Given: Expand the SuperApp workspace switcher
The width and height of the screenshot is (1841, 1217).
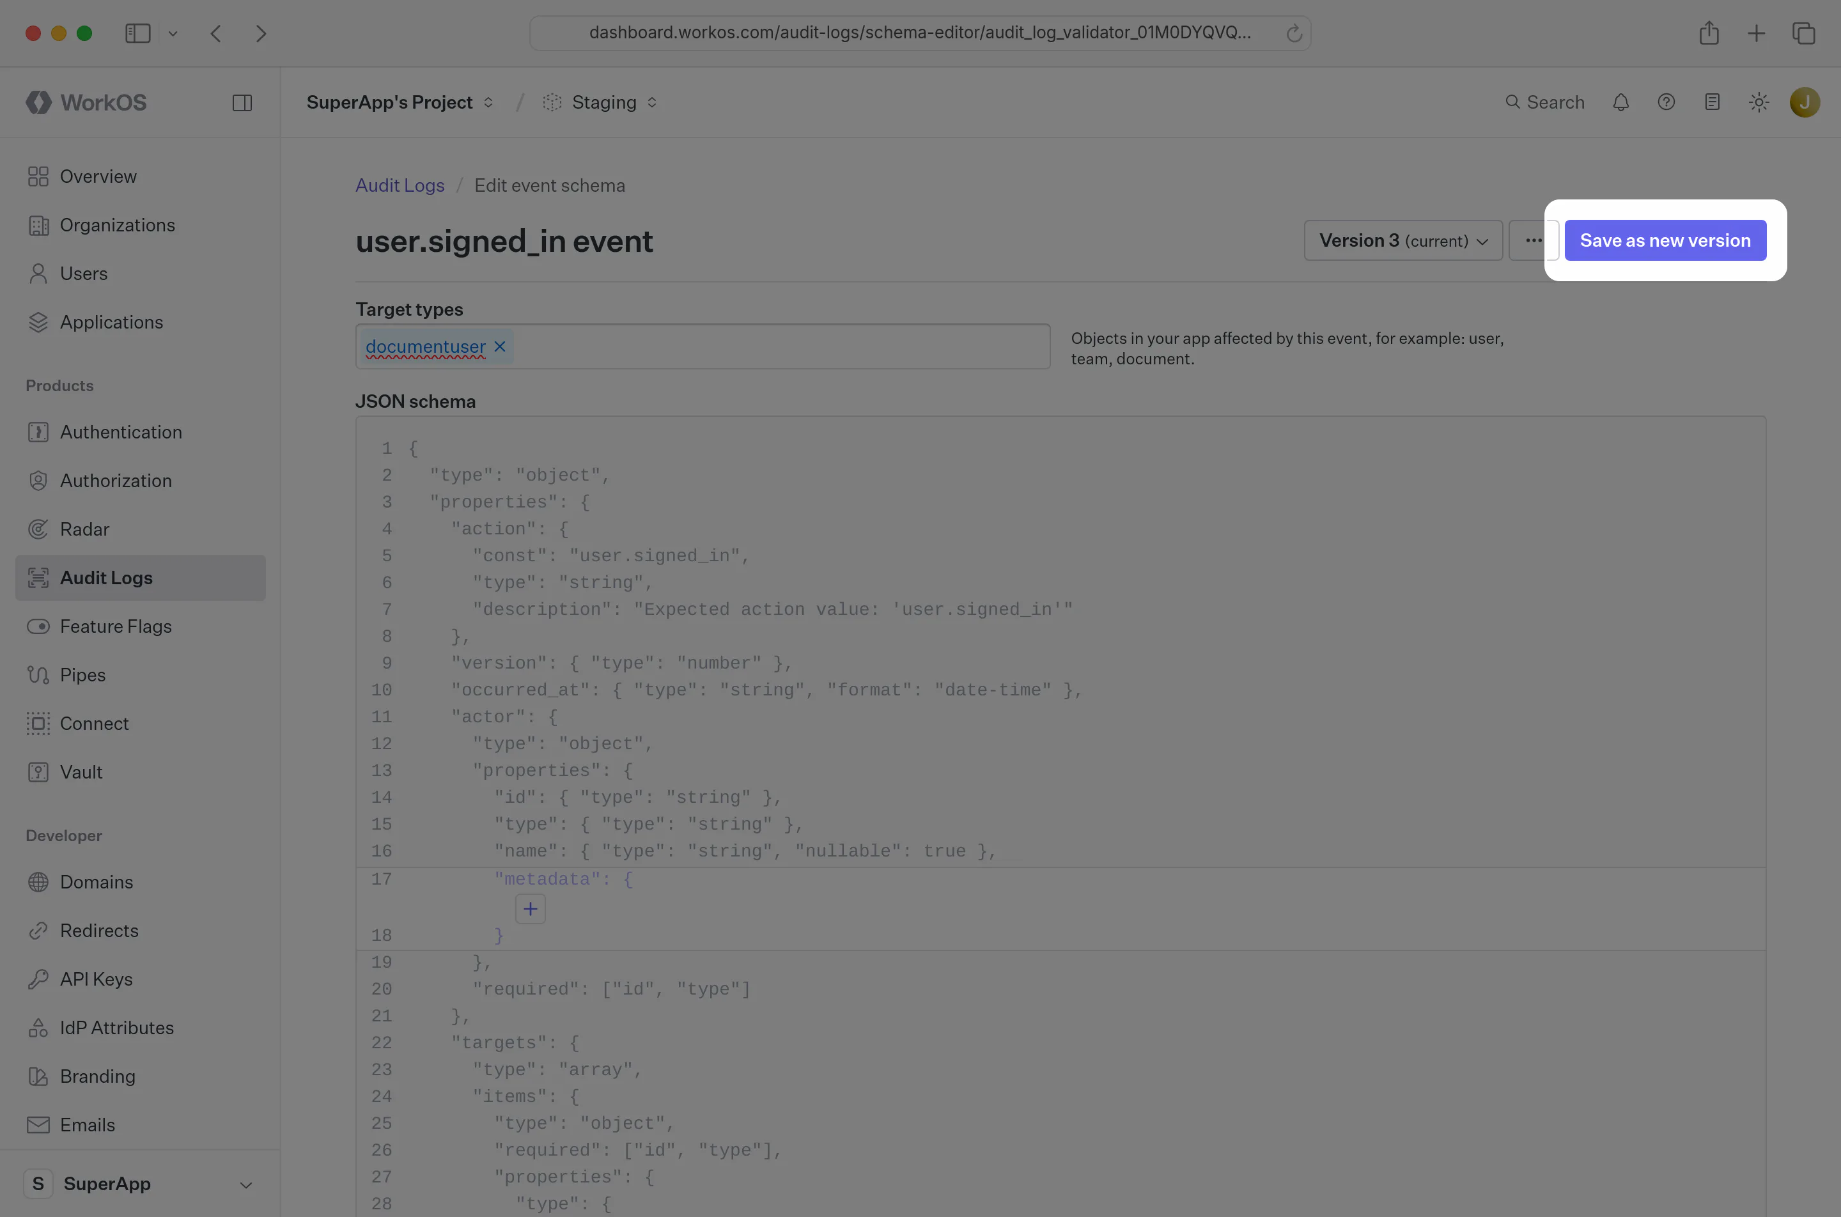Looking at the screenshot, I should 141,1184.
